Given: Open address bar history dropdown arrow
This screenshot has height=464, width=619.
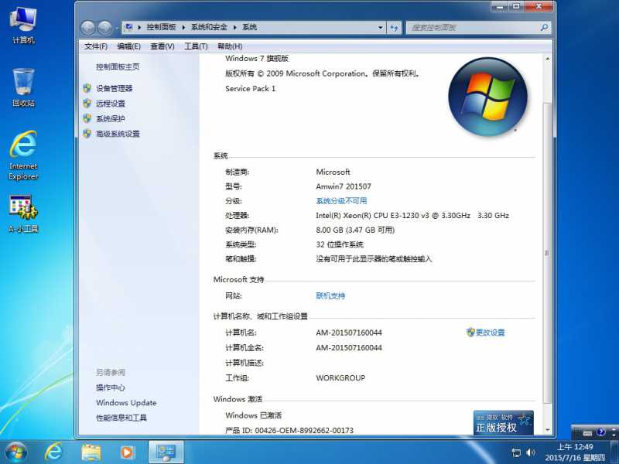Looking at the screenshot, I should coord(380,28).
